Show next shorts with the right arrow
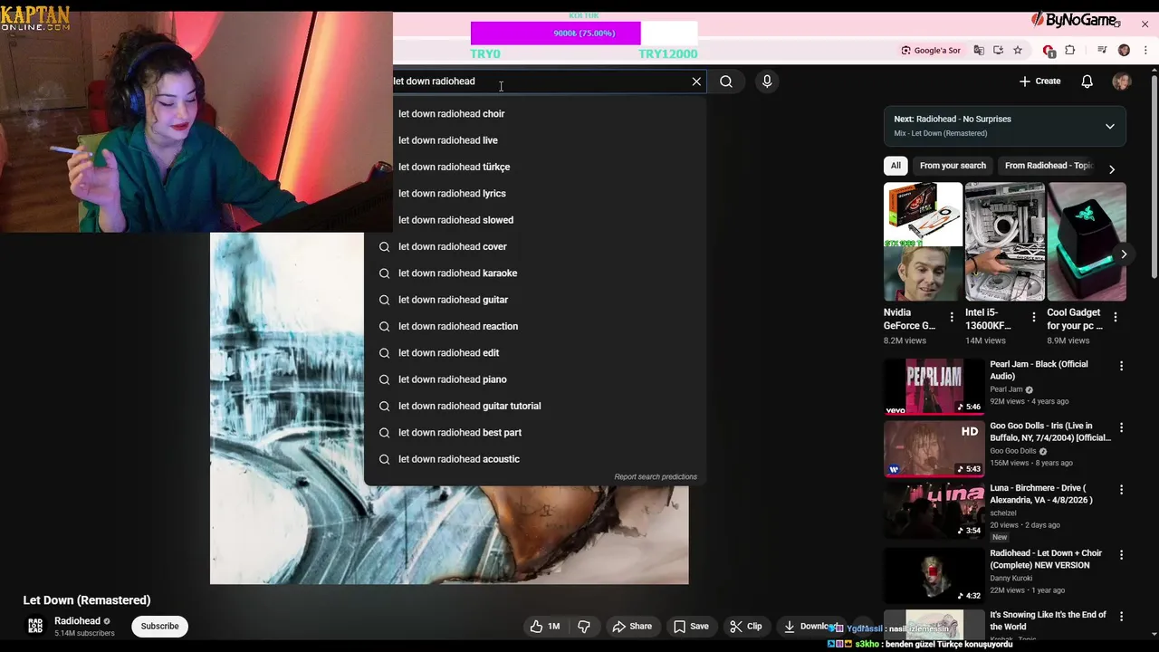The image size is (1159, 652). click(1123, 254)
